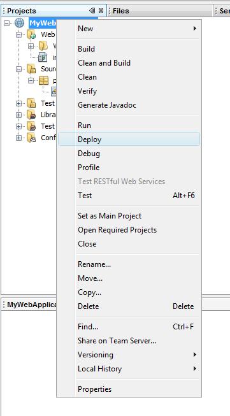
Task: Click the Configuration Files folder icon
Action: pos(31,138)
